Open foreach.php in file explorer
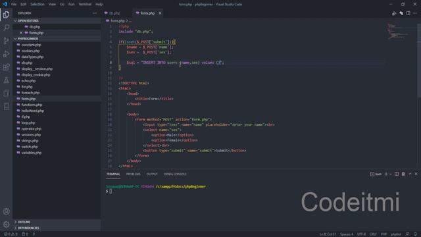This screenshot has height=237, width=421. point(30,93)
